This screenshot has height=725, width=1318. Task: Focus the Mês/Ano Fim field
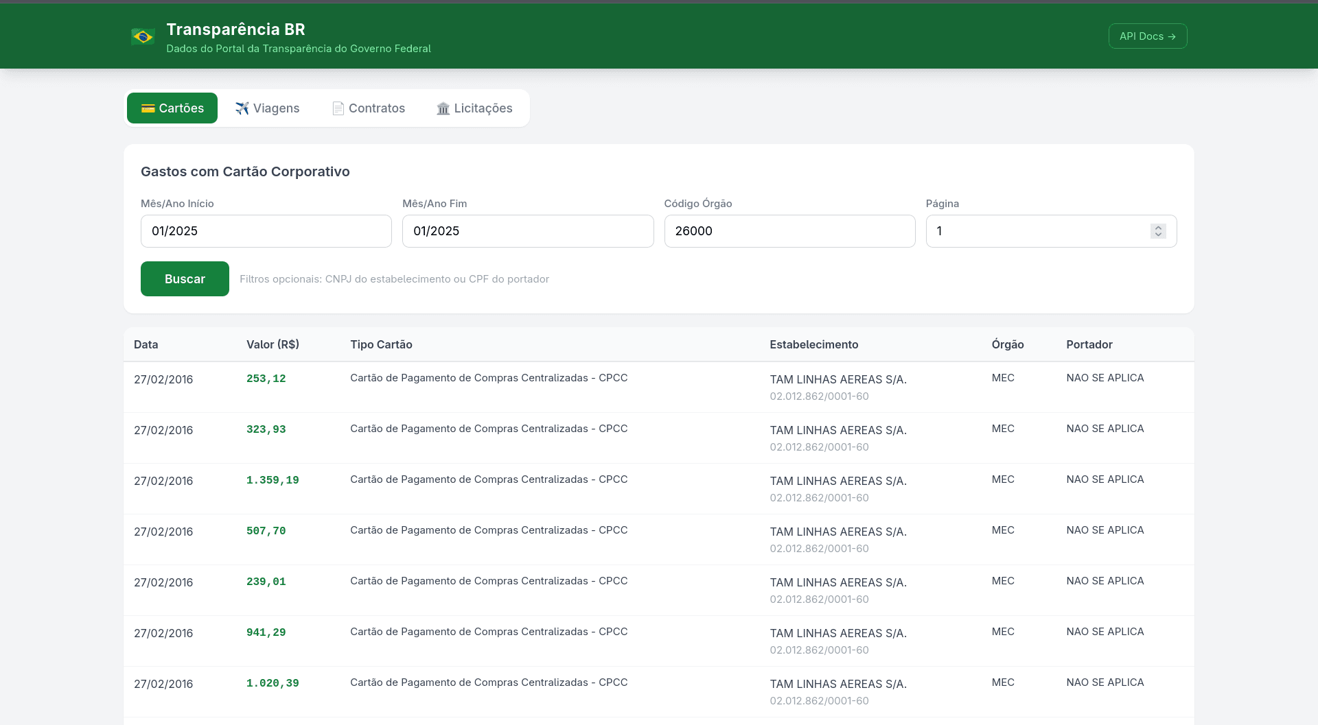[x=528, y=231]
